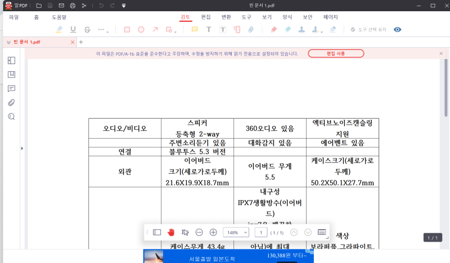The height and width of the screenshot is (263, 450).
Task: Open the 148% zoom level dropdown
Action: (236, 232)
